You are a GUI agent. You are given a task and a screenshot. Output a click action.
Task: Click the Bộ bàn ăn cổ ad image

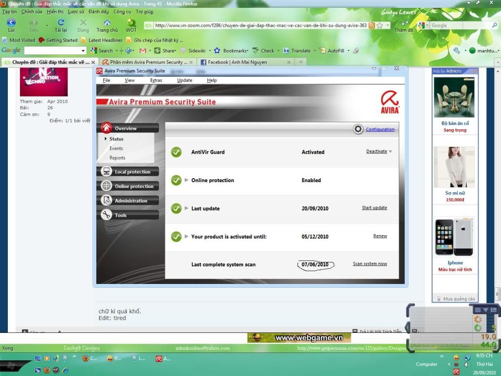[455, 97]
